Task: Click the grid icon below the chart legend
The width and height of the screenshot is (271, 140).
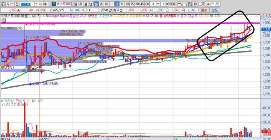Action: [x=4, y=21]
